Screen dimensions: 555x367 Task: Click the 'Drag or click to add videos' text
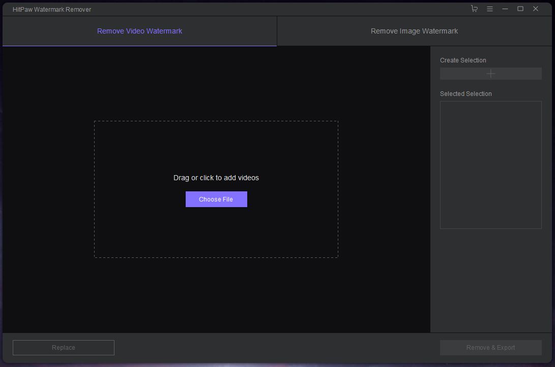(216, 178)
